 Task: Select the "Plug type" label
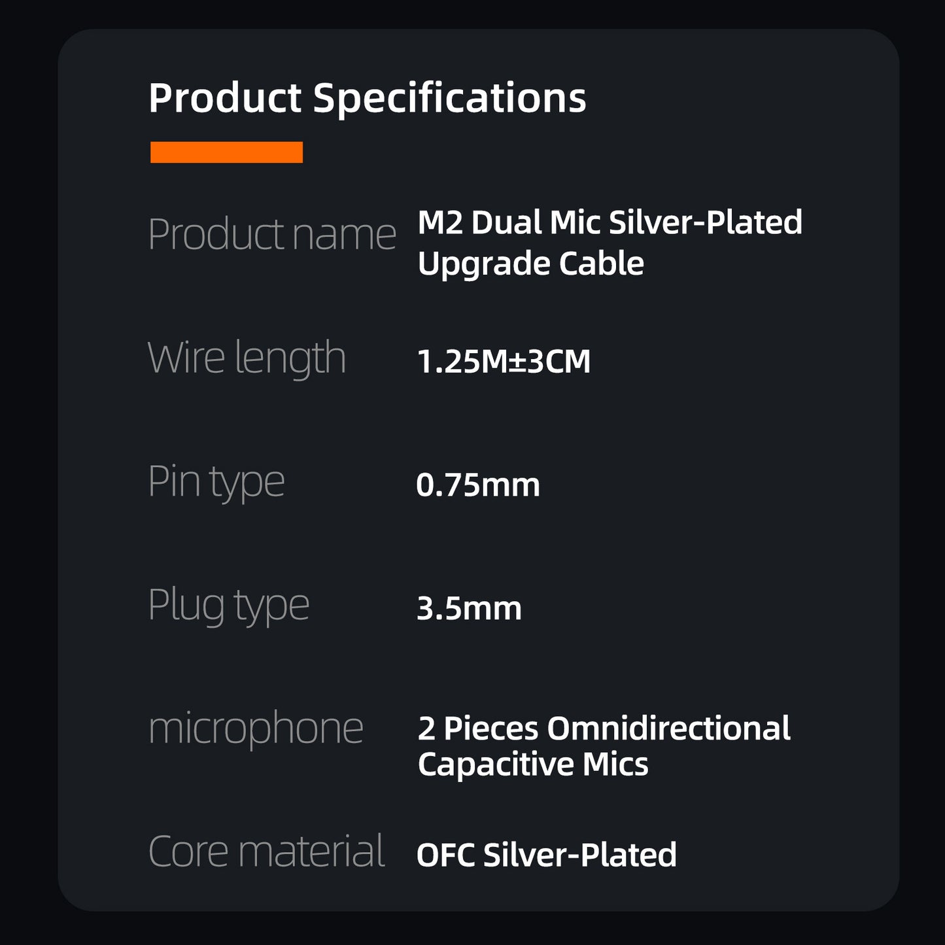tap(228, 606)
